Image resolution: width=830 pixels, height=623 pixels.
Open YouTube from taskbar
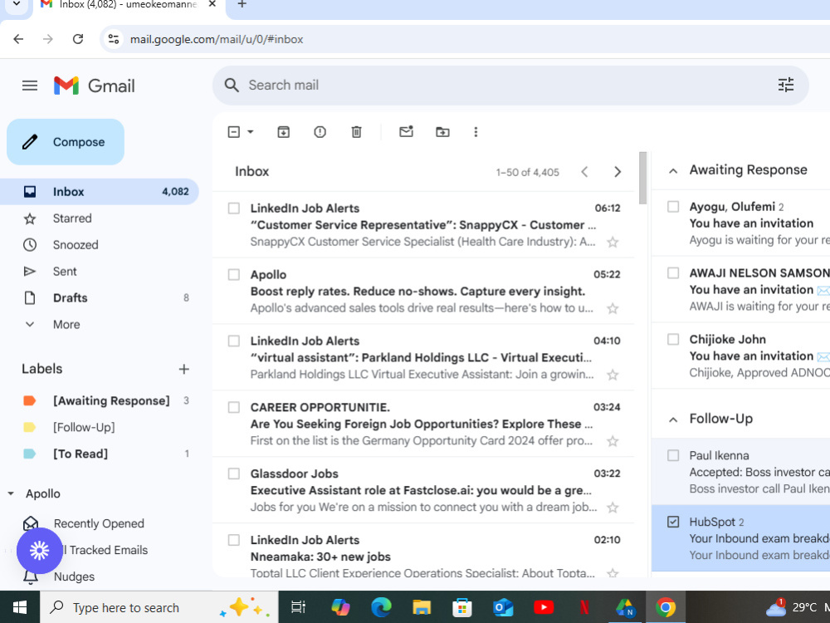point(543,607)
